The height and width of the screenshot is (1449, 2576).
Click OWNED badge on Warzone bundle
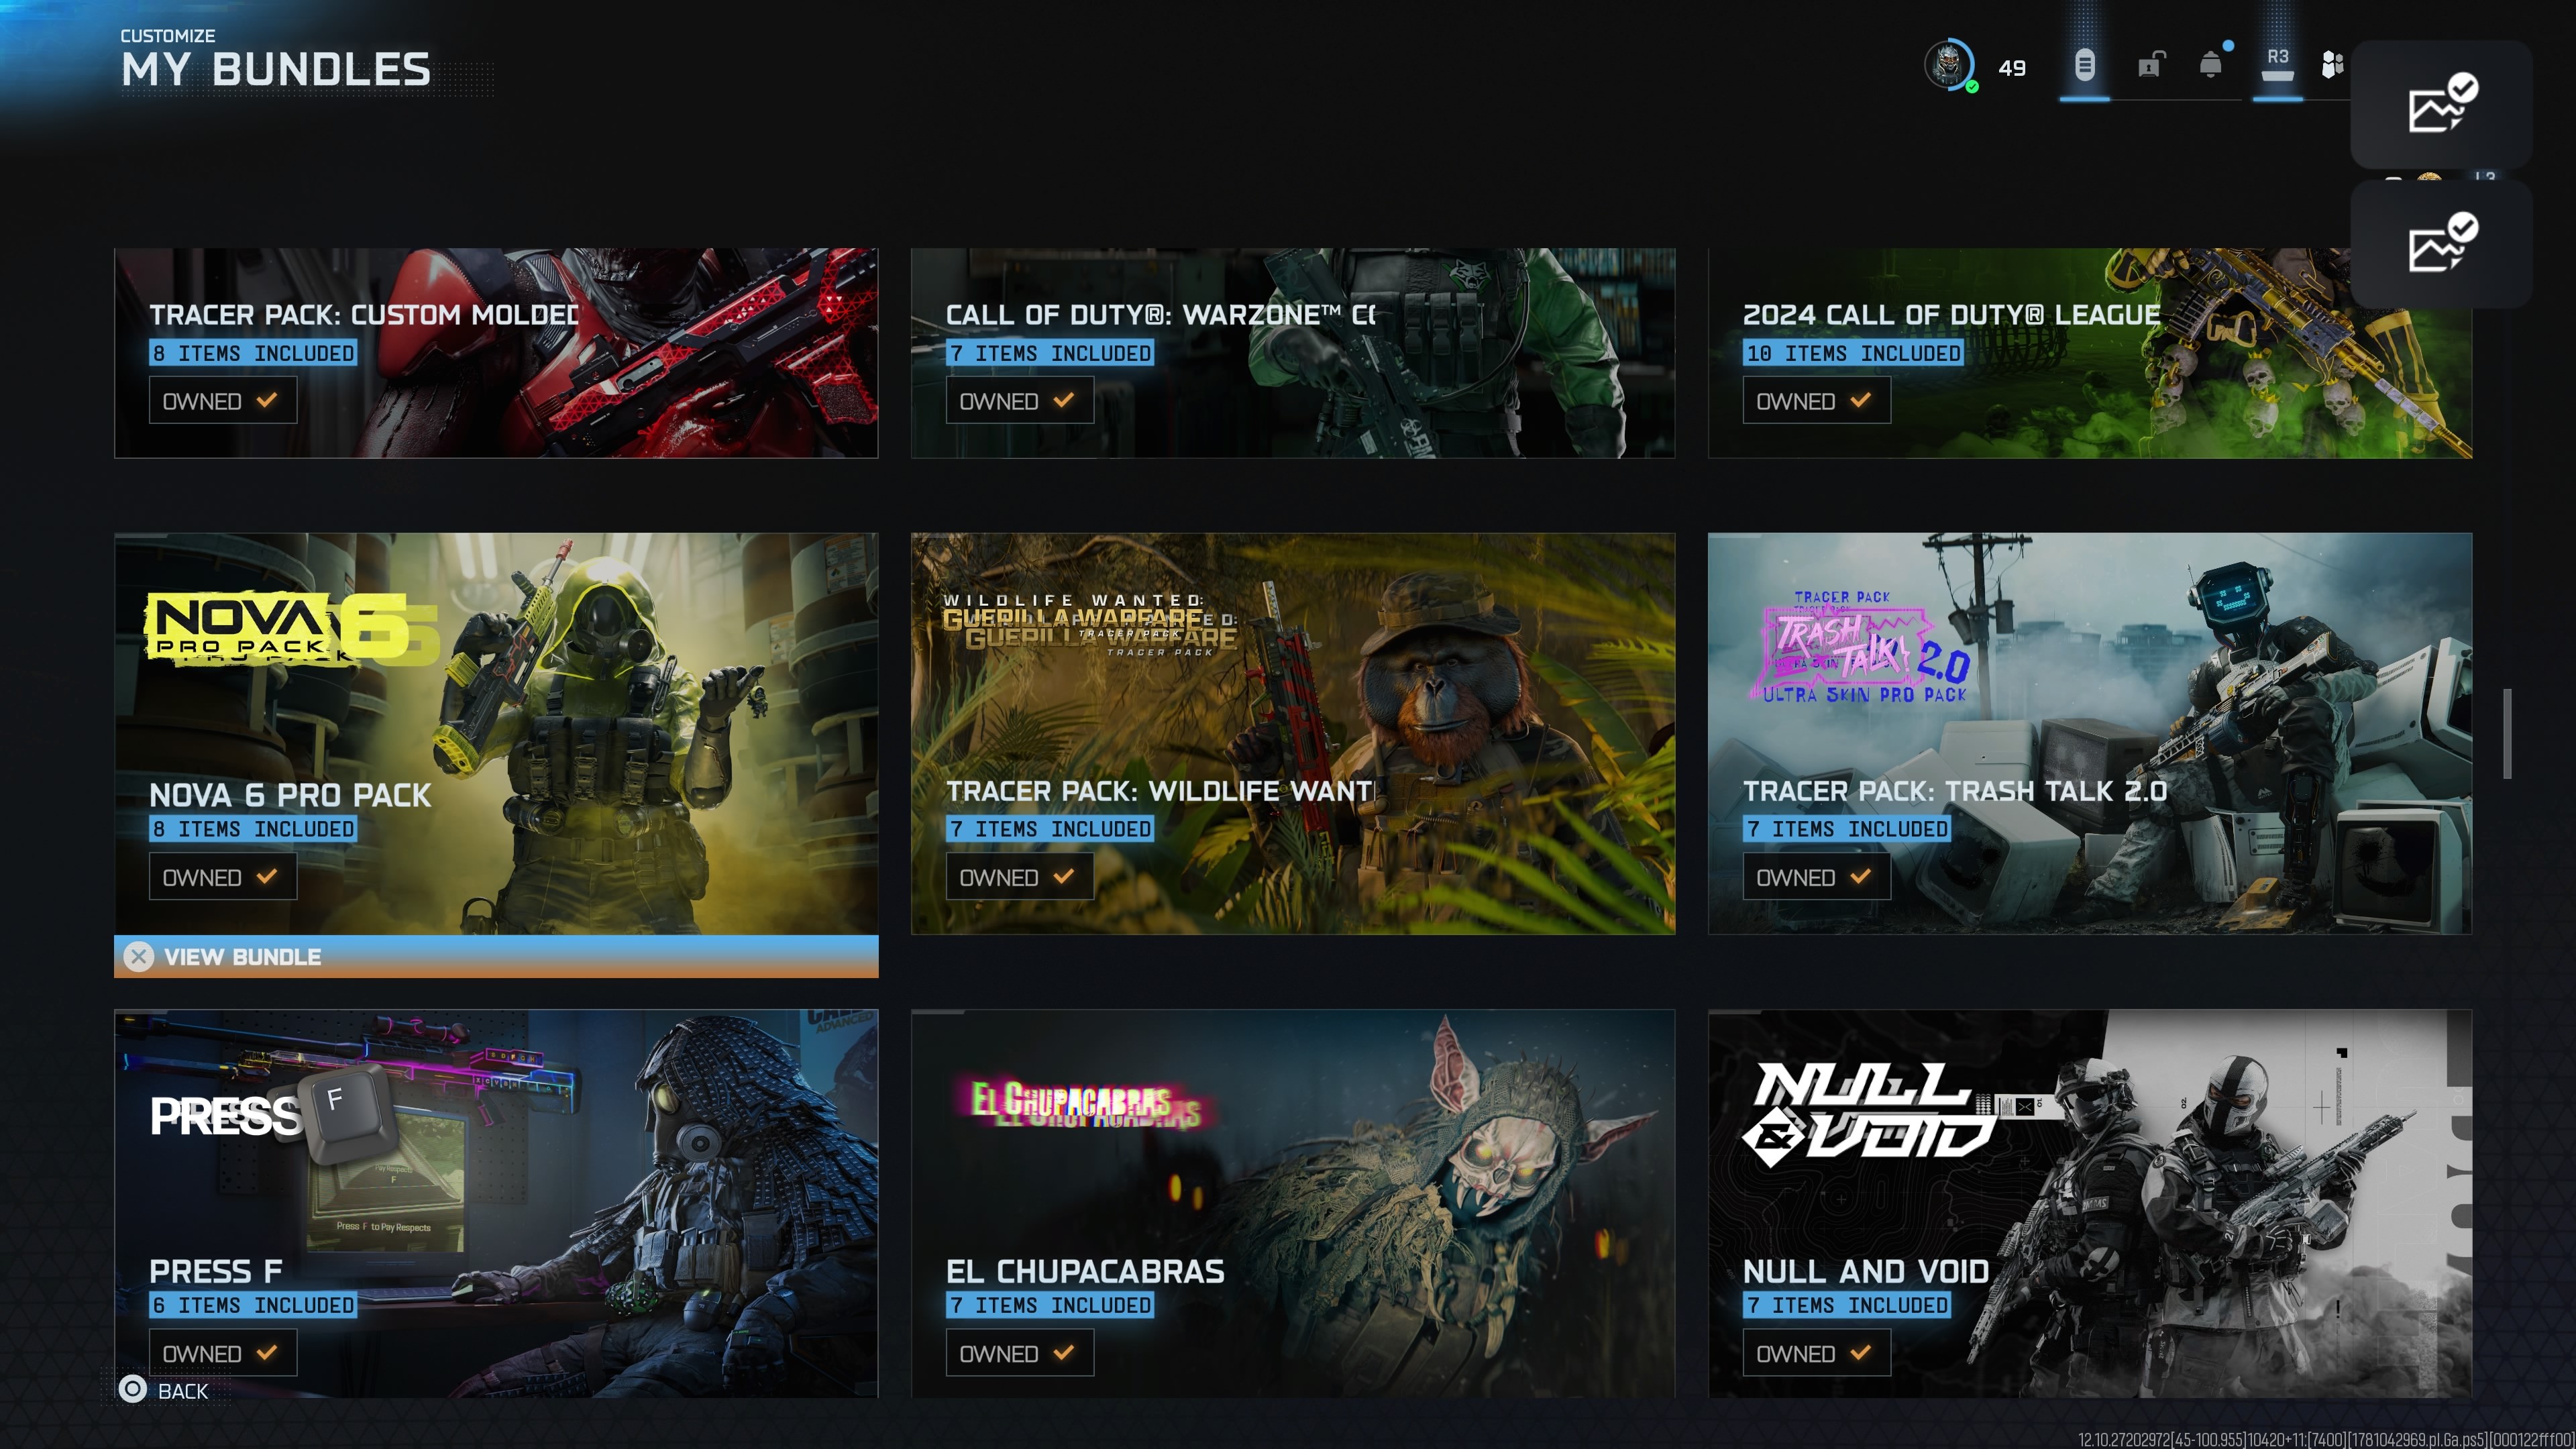point(1019,401)
